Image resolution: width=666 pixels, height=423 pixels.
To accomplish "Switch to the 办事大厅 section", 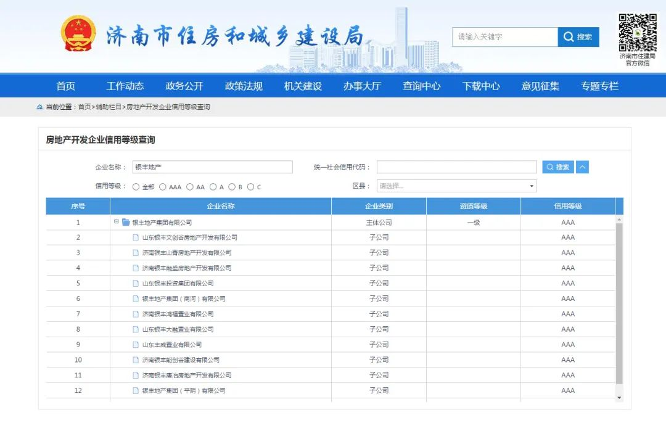I will point(363,87).
